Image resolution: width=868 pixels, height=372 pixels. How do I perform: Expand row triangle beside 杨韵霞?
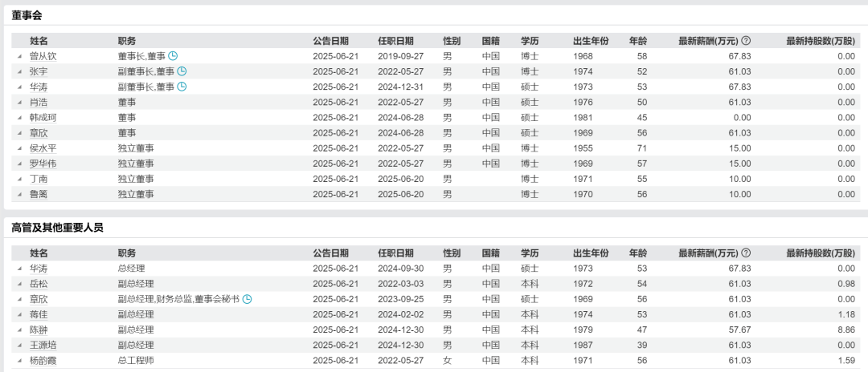19,361
